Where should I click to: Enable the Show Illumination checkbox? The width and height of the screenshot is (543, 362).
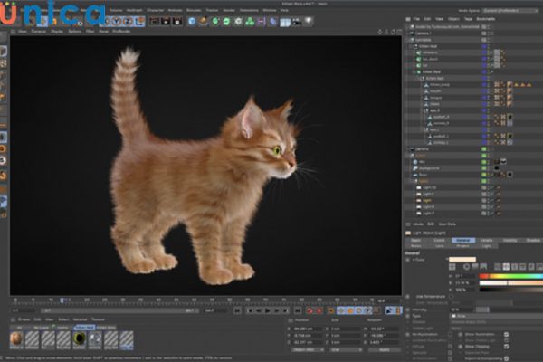[x=506, y=333]
